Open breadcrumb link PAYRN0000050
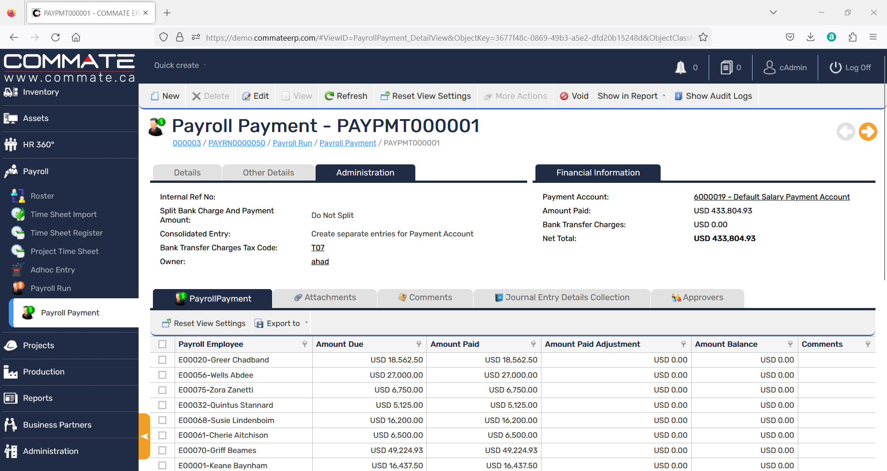The height and width of the screenshot is (471, 887). click(x=237, y=143)
